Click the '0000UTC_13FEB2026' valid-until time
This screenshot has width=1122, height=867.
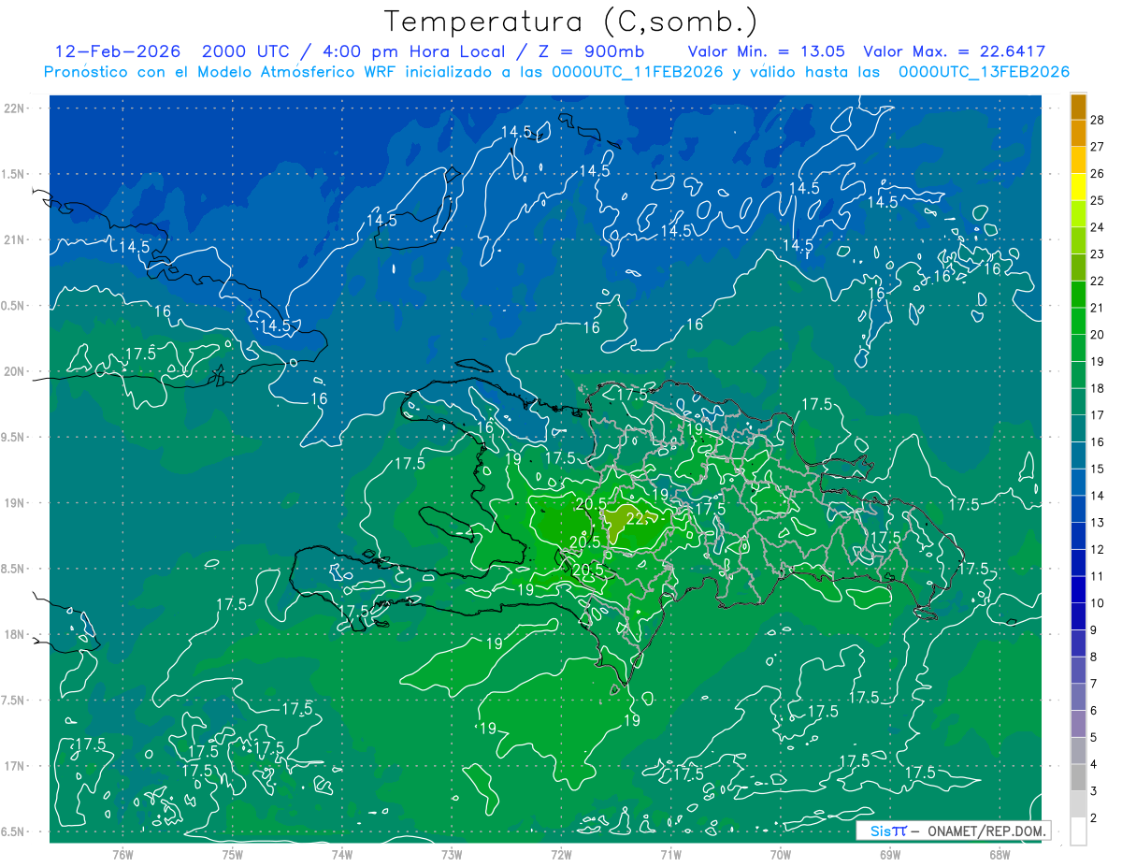tap(984, 72)
